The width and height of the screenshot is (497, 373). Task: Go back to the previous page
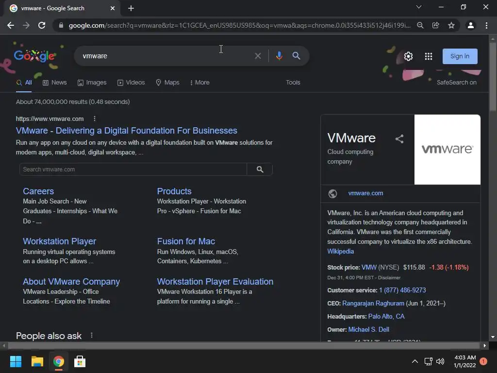11,25
